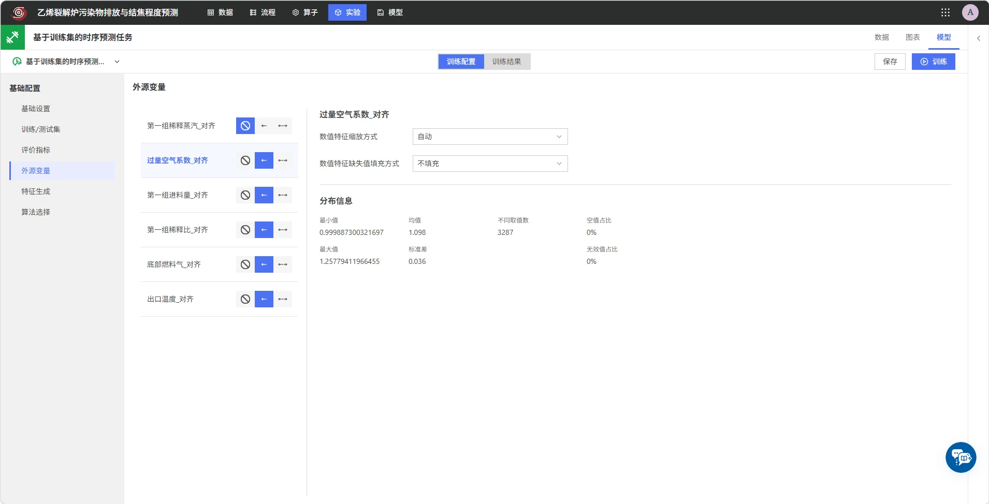The height and width of the screenshot is (504, 989).
Task: Disable variable 第一组进料量_对齐 with ban icon
Action: pos(245,195)
